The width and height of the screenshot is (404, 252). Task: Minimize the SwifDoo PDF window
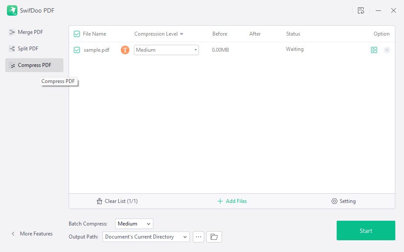(x=378, y=10)
